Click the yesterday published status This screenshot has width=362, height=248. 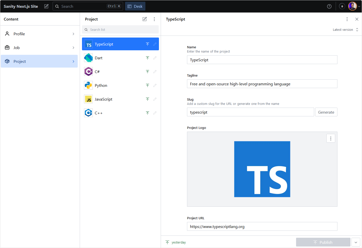pos(176,242)
